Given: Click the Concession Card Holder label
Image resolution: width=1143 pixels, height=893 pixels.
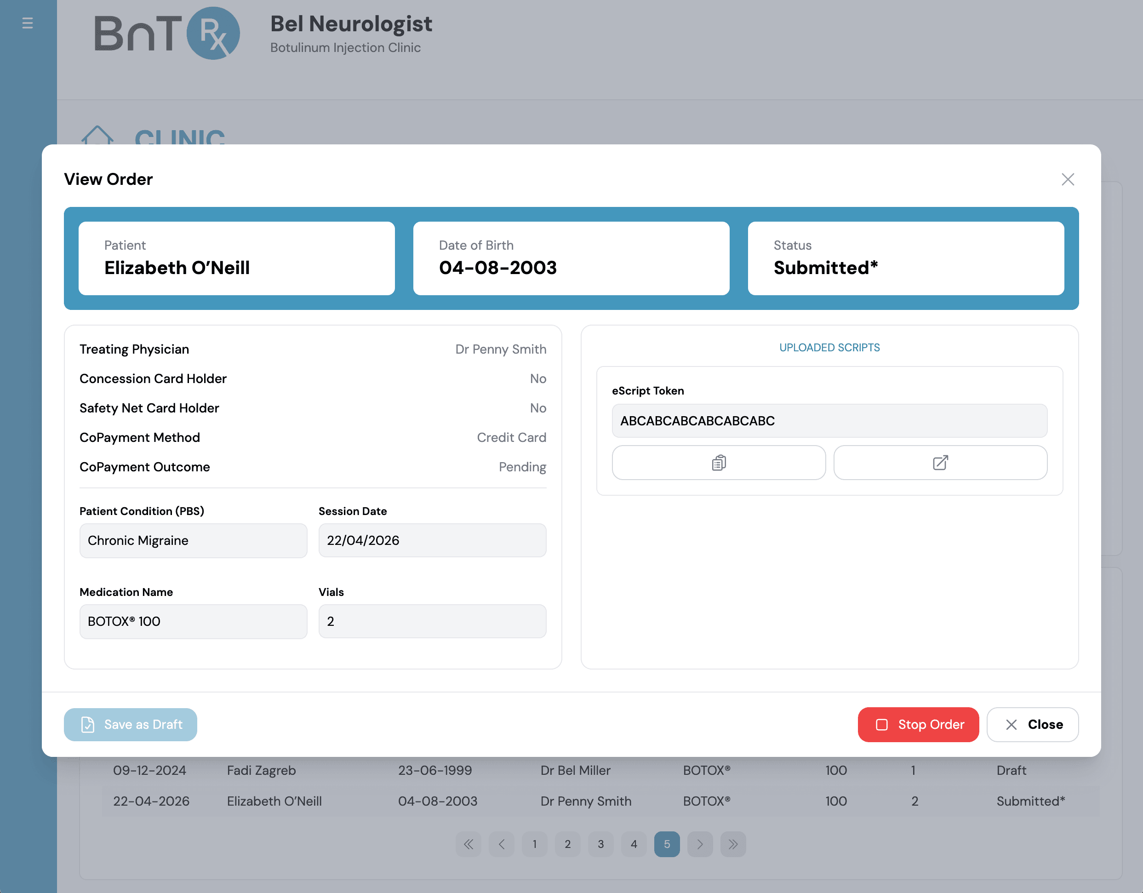Looking at the screenshot, I should (x=153, y=378).
